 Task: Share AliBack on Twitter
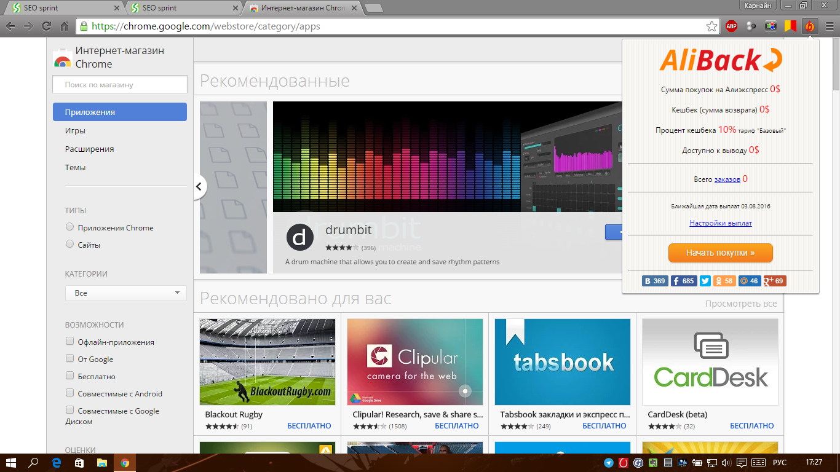coord(705,281)
